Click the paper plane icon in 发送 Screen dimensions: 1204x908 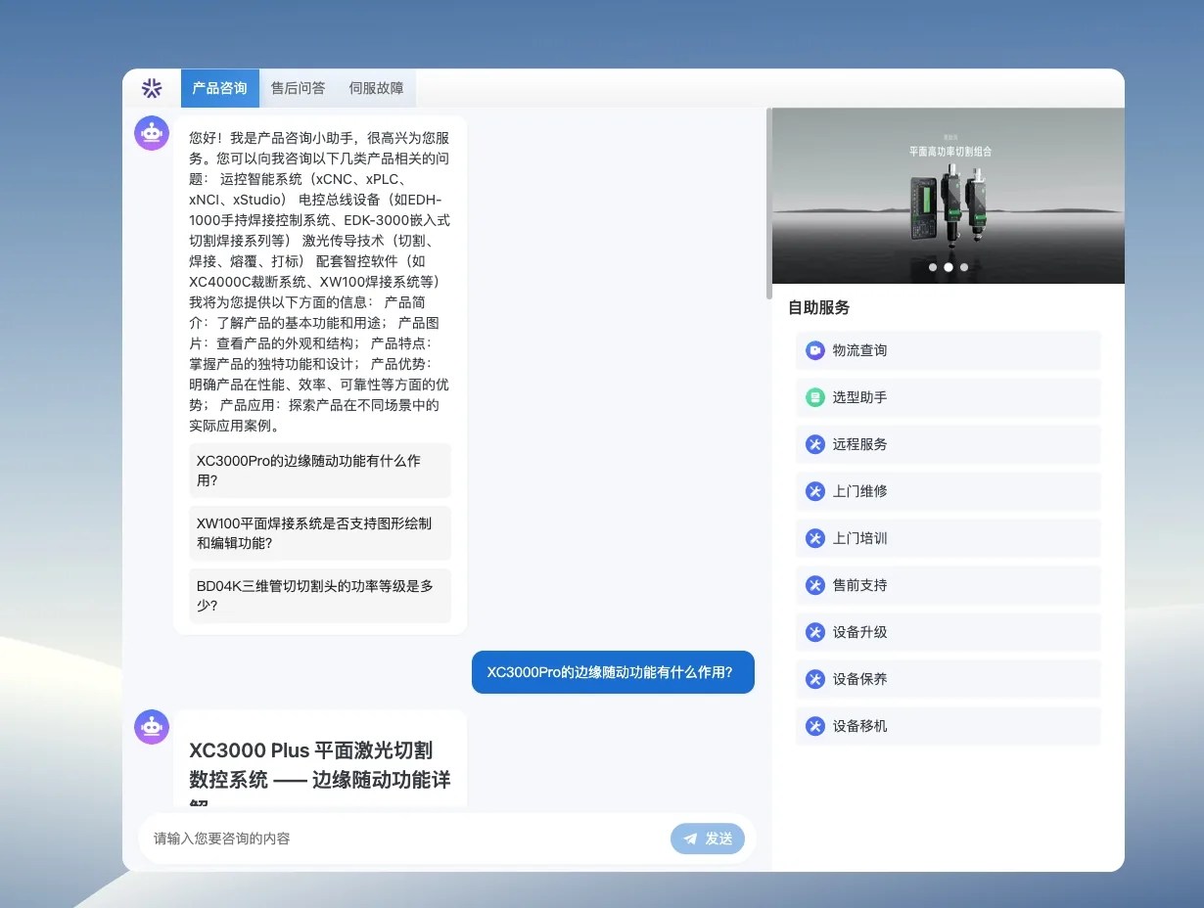tap(691, 839)
